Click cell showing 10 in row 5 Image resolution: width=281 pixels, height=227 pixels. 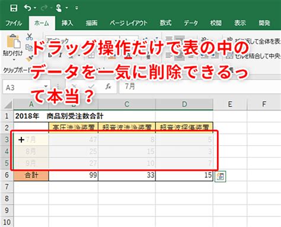(x=127, y=163)
